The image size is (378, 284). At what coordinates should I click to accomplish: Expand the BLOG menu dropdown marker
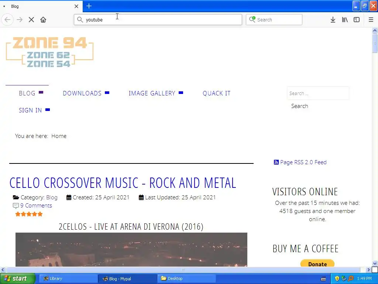[x=41, y=92]
